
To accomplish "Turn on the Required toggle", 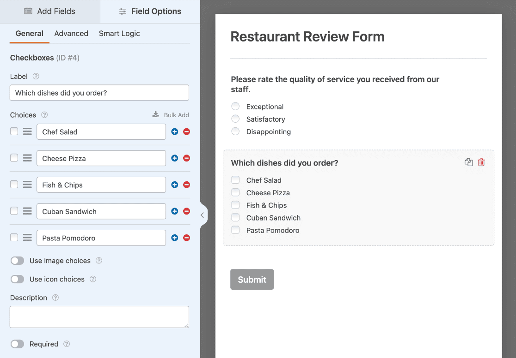I will pos(17,344).
